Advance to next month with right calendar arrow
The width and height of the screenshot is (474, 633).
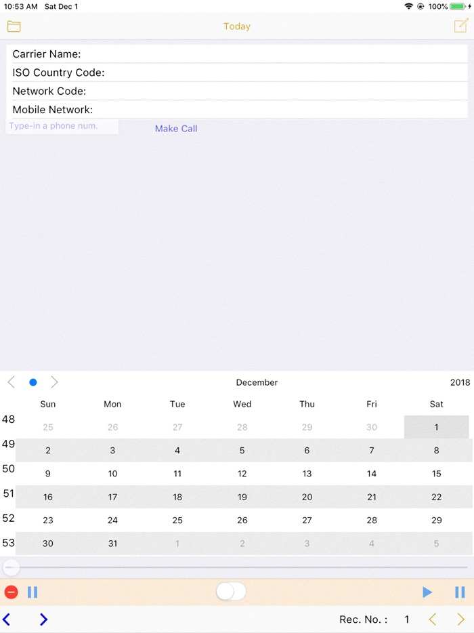click(54, 382)
